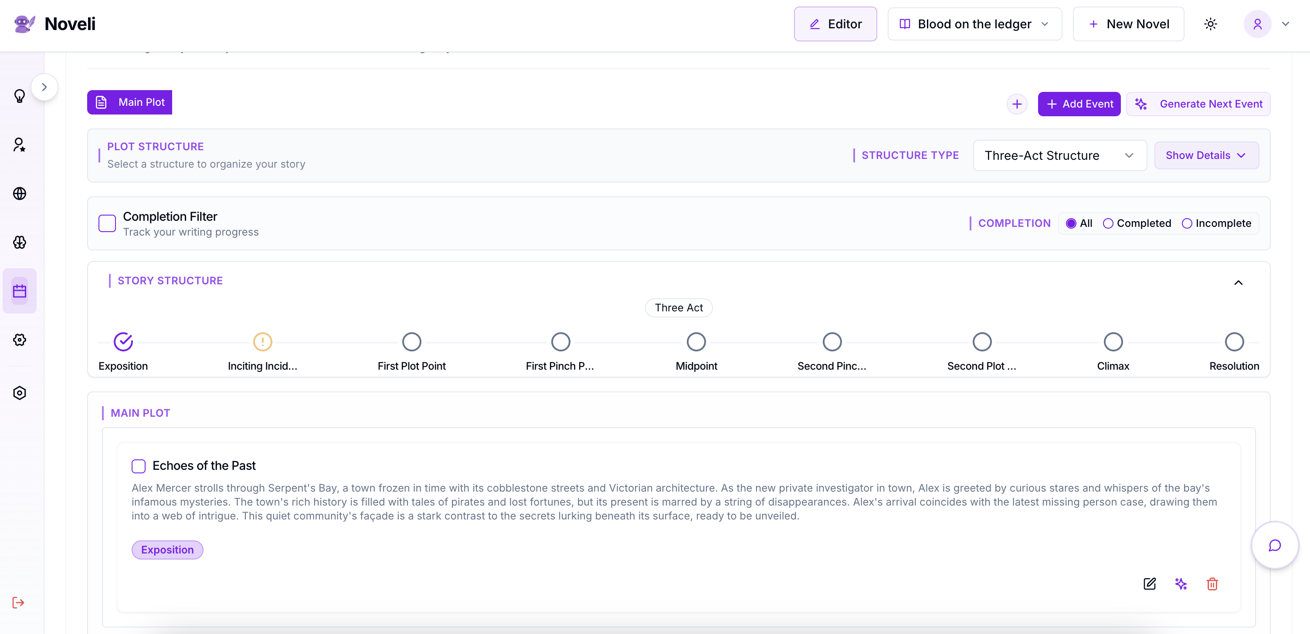Enable the Completion Filter checkbox
The height and width of the screenshot is (634, 1310).
pos(107,223)
